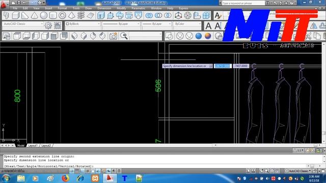Click the Zoom Previous magnifier icon
326x183 pixels.
(x=124, y=36)
